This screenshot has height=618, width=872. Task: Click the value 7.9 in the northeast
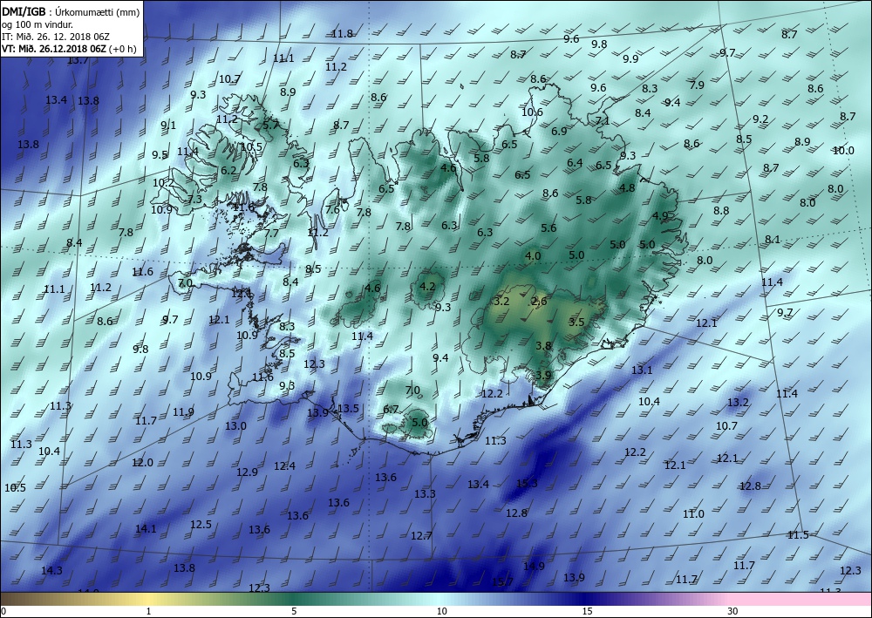tap(697, 85)
